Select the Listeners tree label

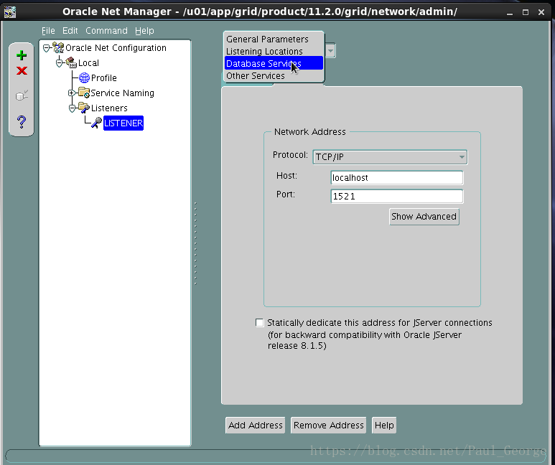(x=109, y=108)
